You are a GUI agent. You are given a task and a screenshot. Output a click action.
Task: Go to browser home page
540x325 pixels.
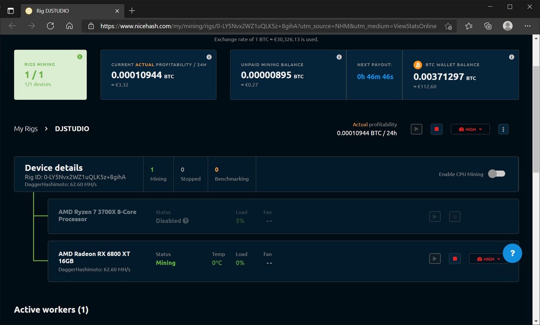pyautogui.click(x=70, y=26)
